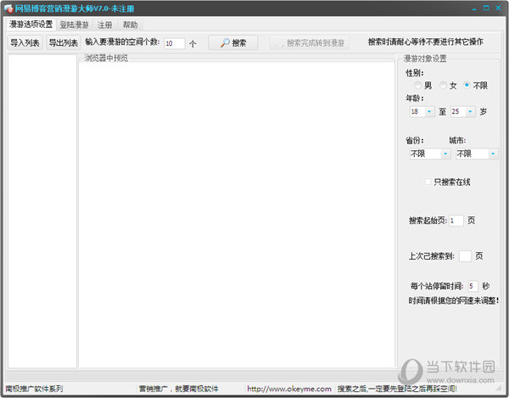Expand the 省份 dropdown
Viewport: 509px width, 398px height.
pyautogui.click(x=430, y=154)
